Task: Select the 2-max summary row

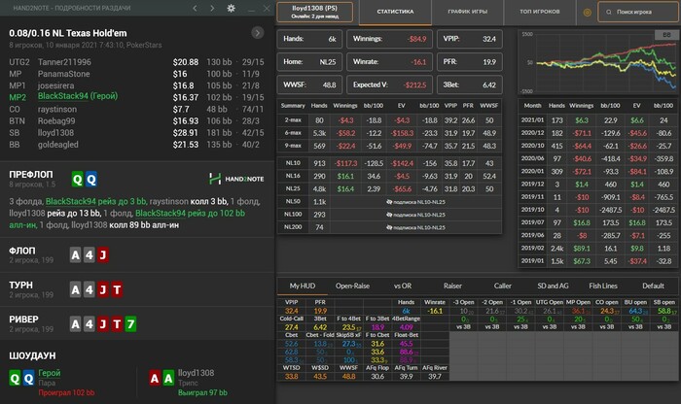Action: 389,120
